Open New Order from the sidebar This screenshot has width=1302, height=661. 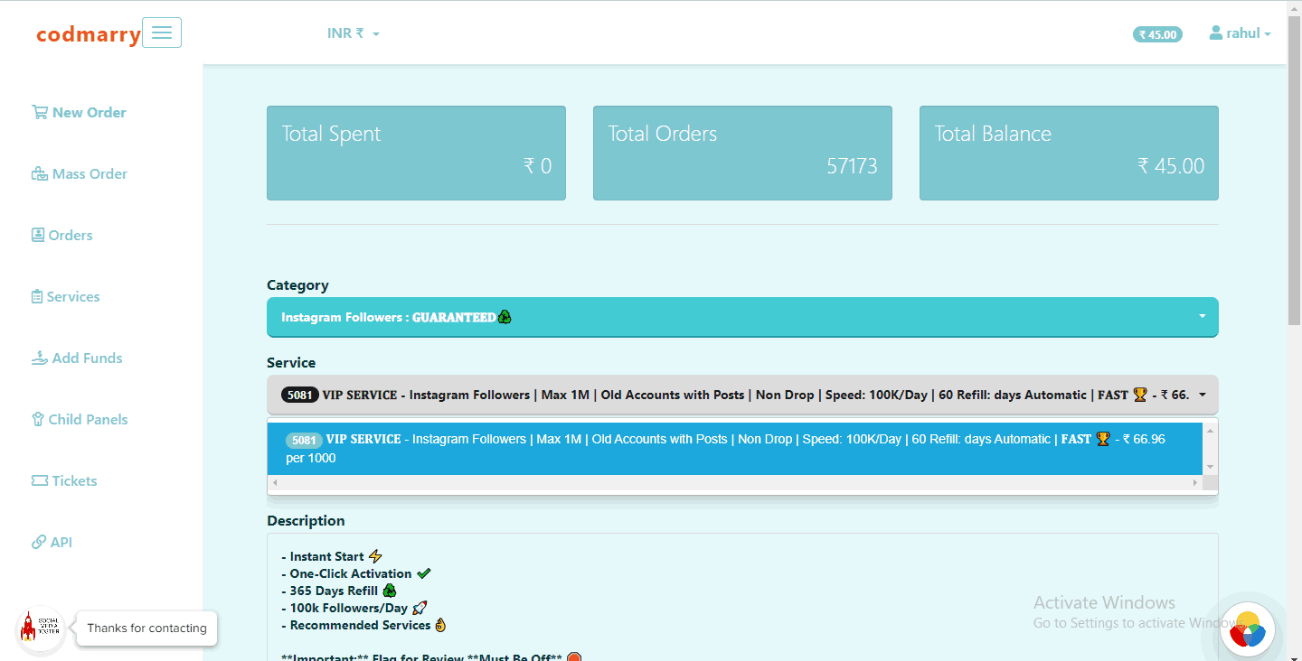click(79, 113)
